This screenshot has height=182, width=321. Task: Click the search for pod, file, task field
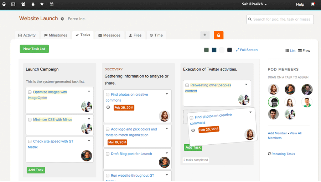pyautogui.click(x=280, y=19)
